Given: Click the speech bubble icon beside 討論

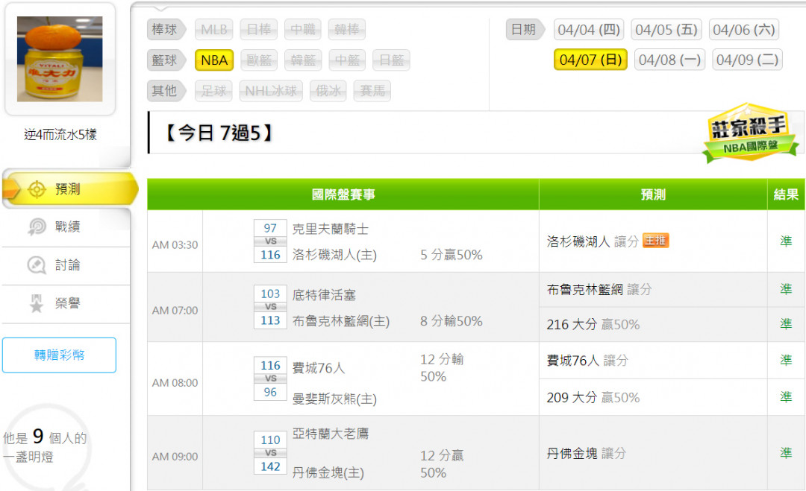Looking at the screenshot, I should click(x=37, y=265).
